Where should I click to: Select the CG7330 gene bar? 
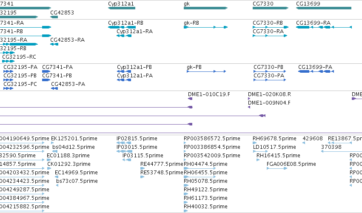pyautogui.click(x=271, y=8)
